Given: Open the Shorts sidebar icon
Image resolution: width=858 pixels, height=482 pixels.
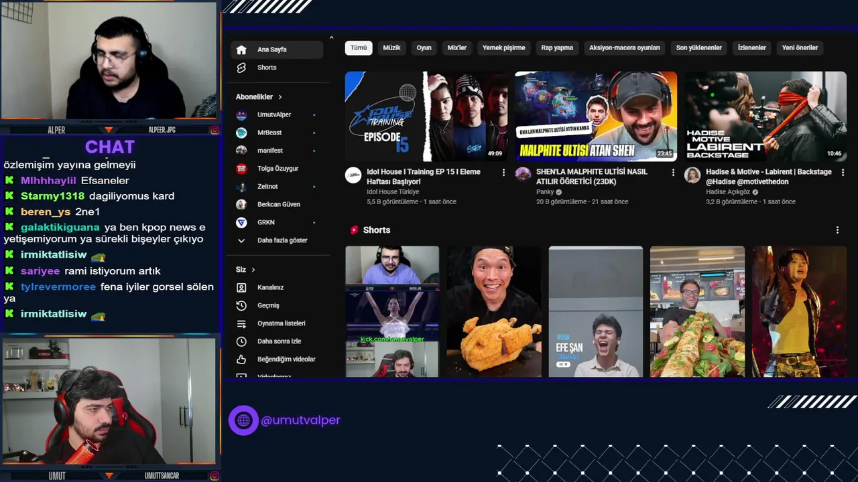Looking at the screenshot, I should 241,68.
